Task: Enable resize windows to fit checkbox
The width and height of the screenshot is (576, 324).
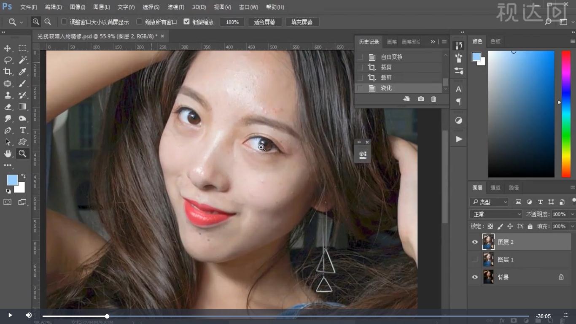Action: pos(64,22)
